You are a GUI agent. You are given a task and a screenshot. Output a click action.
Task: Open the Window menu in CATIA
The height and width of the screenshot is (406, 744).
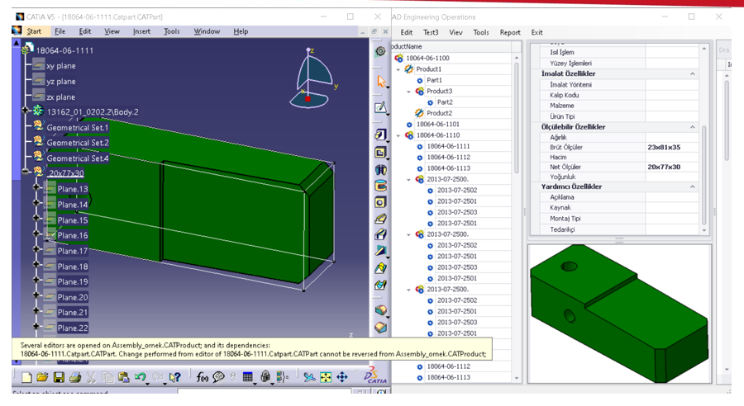click(x=207, y=31)
